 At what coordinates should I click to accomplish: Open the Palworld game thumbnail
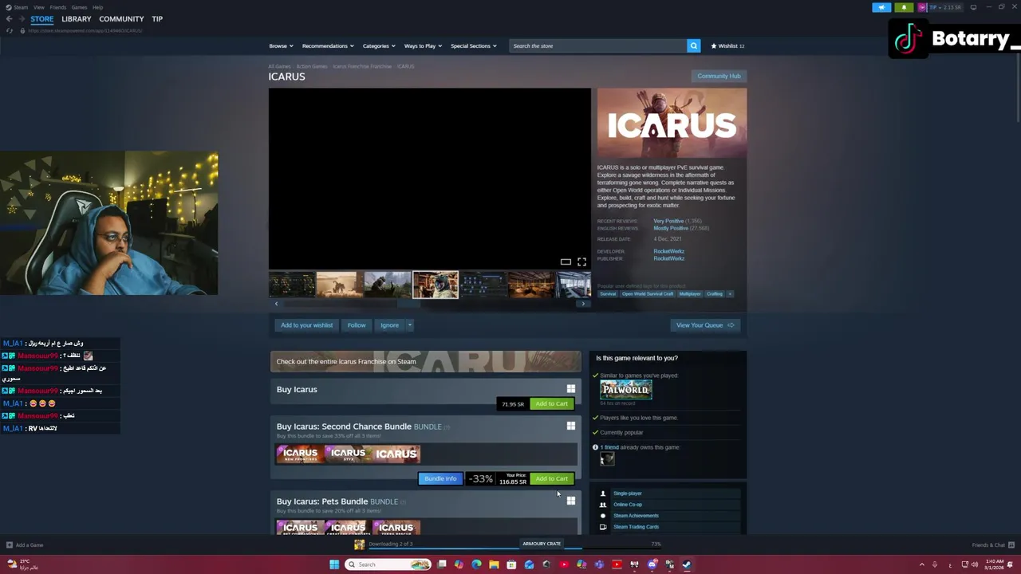(x=626, y=389)
